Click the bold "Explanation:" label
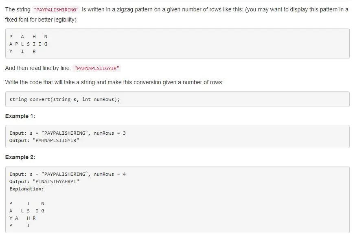This screenshot has width=355, height=236. click(26, 189)
